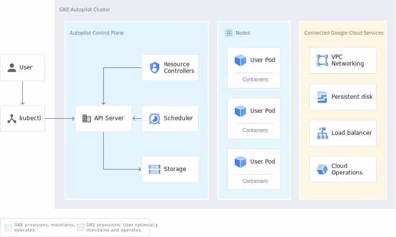Select the Cloud Operations label
396x237 pixels.
coord(347,169)
